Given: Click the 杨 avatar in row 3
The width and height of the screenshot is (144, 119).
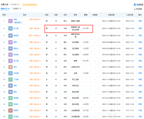Looking at the screenshot, I should [x=10, y=35].
